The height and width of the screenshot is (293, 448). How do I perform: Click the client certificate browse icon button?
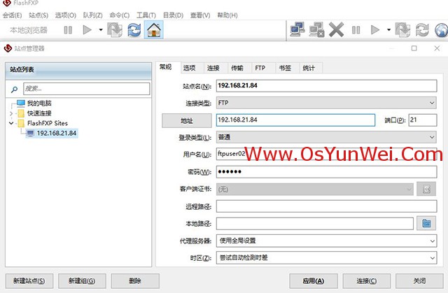[426, 189]
